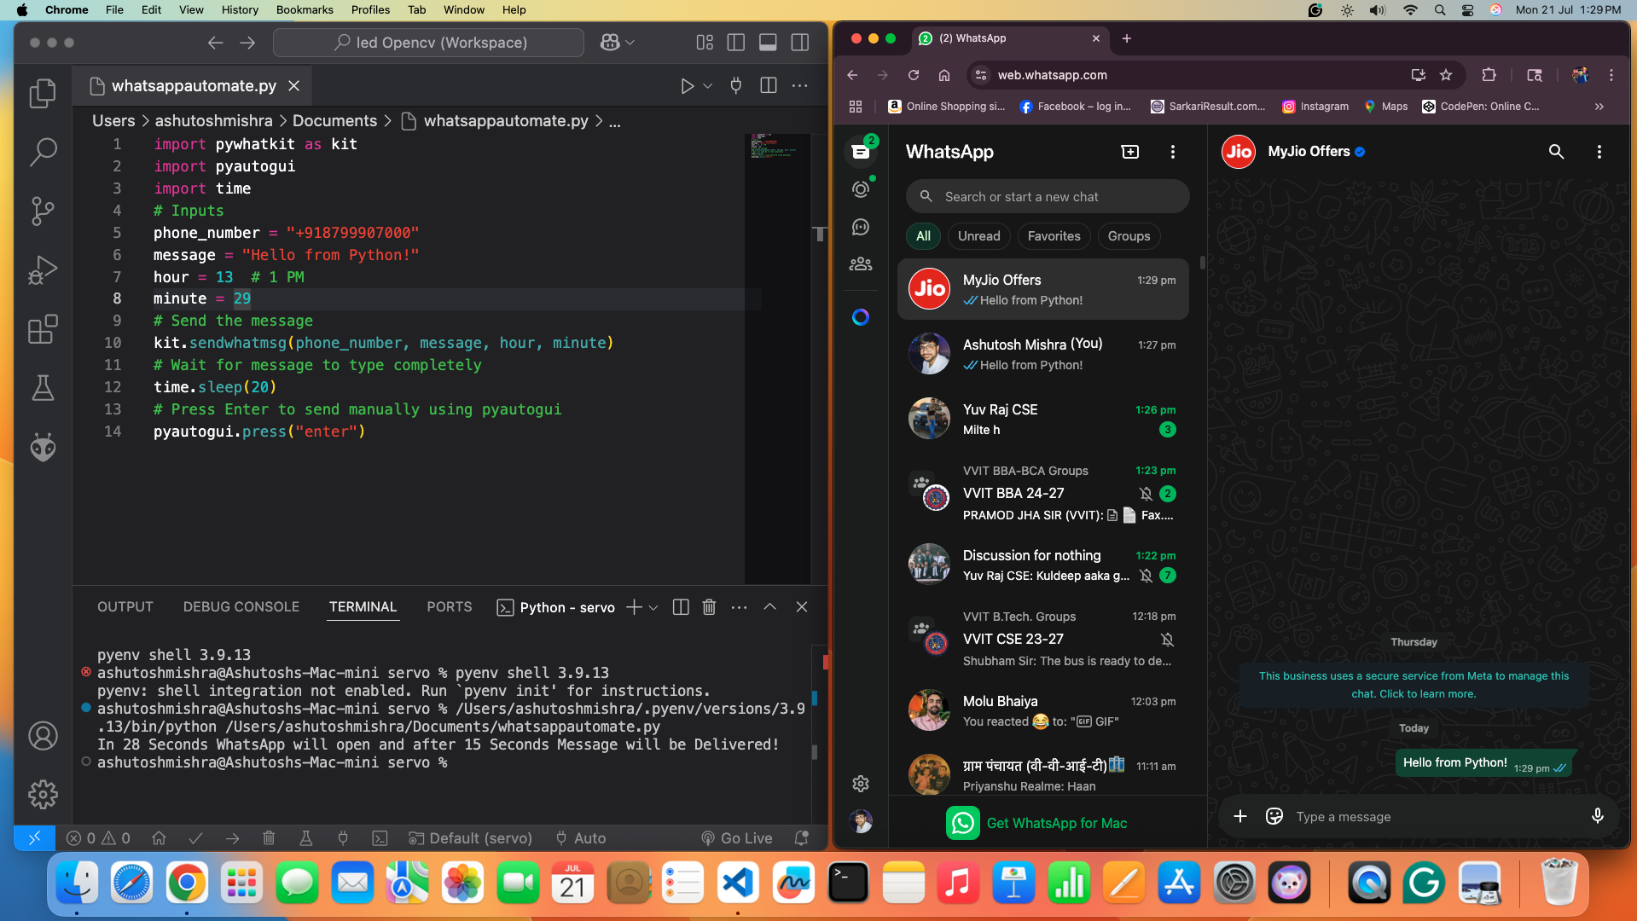Image resolution: width=1637 pixels, height=921 pixels.
Task: Open the VS Code Search view
Action: 43,152
